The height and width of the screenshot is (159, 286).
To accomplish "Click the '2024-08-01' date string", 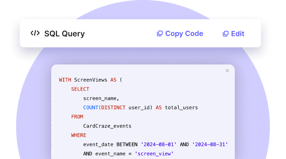I will [159, 145].
